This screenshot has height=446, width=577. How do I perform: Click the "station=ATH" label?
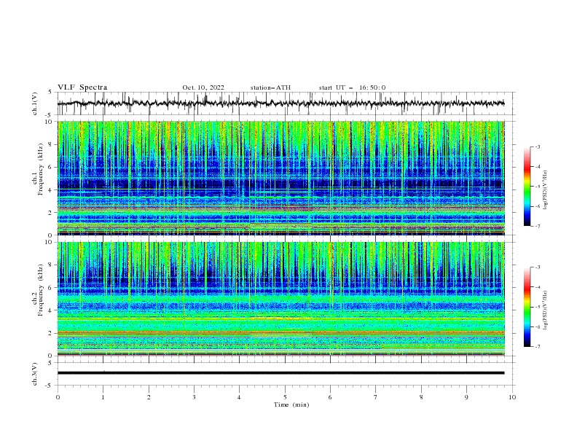point(270,87)
